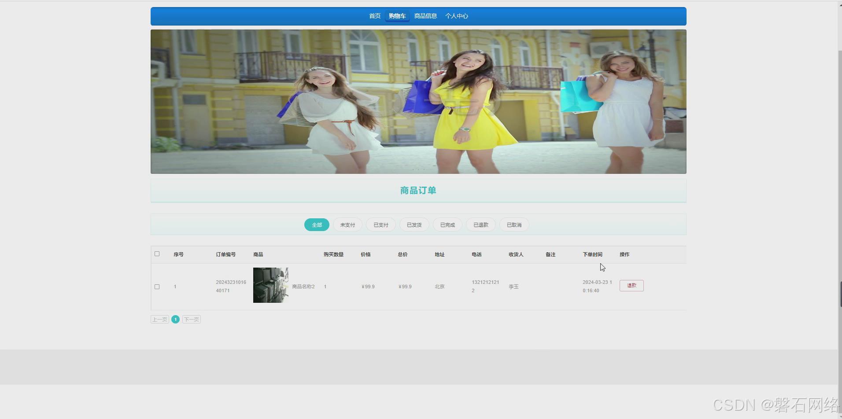Click the 下单时间 column header
Viewport: 842px width, 419px height.
pos(592,254)
